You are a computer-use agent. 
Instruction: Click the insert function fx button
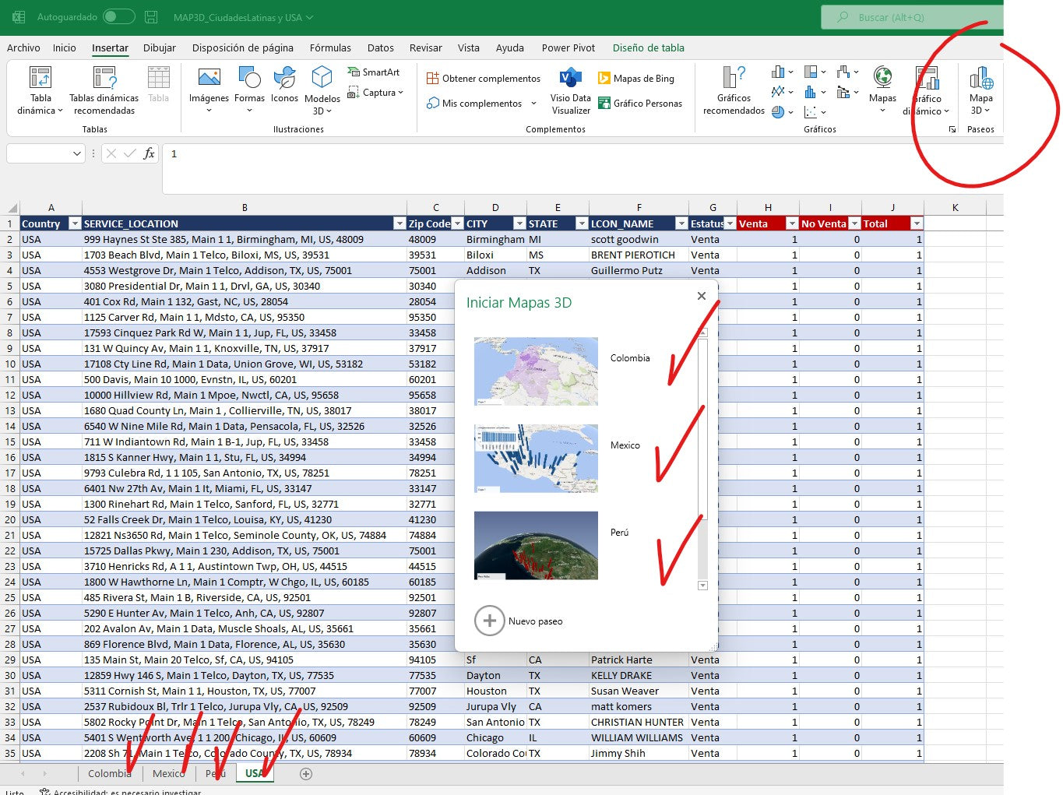pyautogui.click(x=149, y=153)
